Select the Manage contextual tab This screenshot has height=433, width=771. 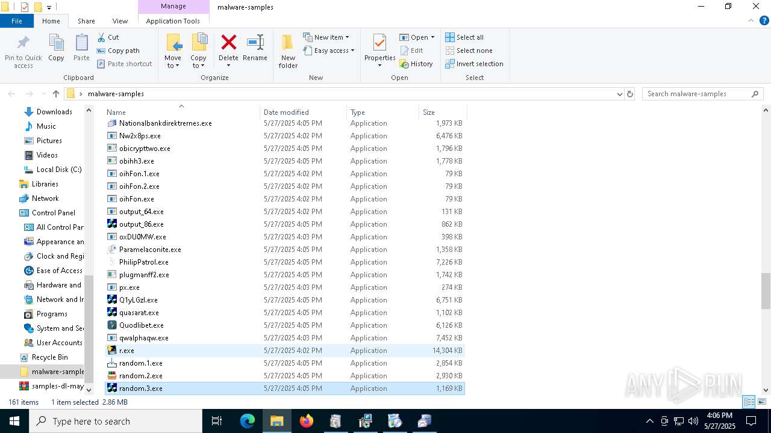(x=173, y=7)
